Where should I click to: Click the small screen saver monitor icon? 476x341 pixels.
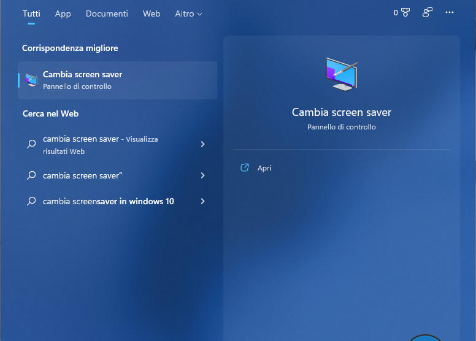(31, 80)
